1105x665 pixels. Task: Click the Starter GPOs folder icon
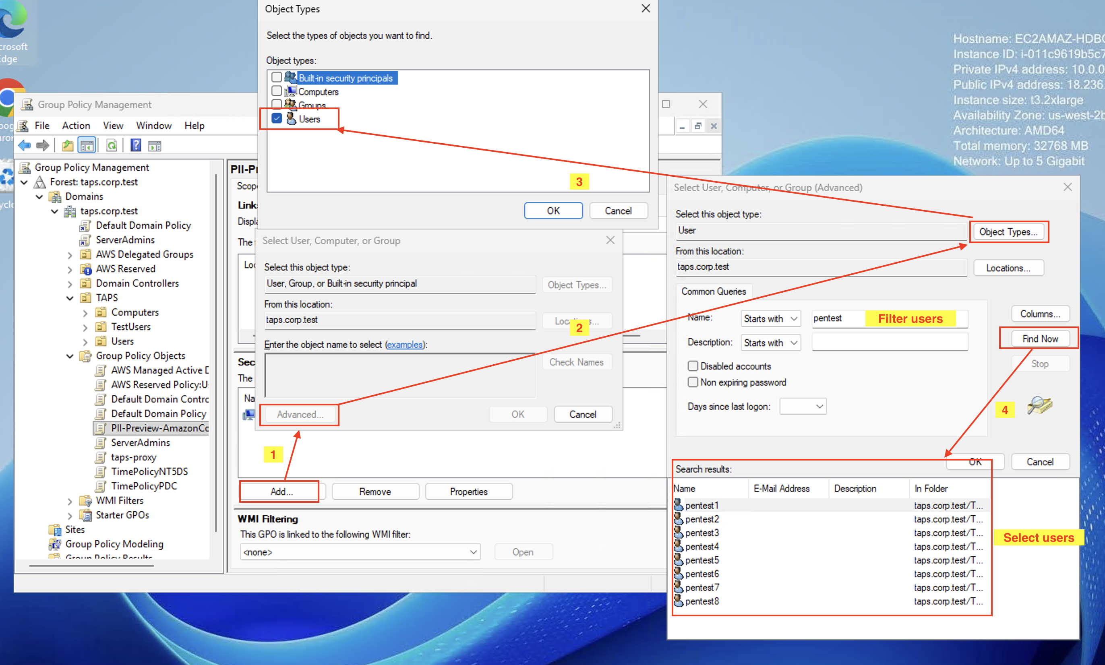click(86, 515)
